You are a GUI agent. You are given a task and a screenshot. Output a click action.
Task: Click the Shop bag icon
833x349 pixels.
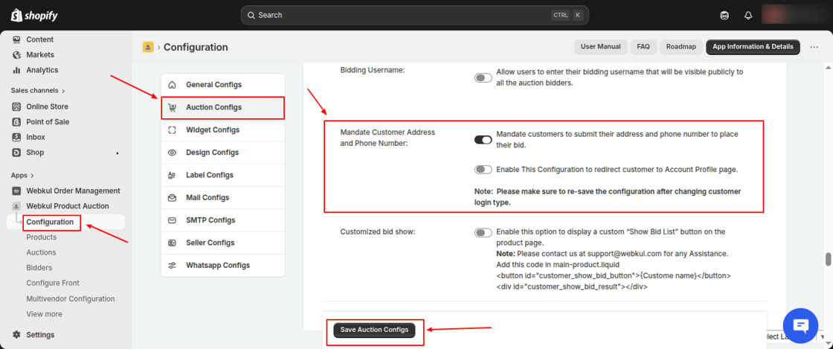click(16, 153)
